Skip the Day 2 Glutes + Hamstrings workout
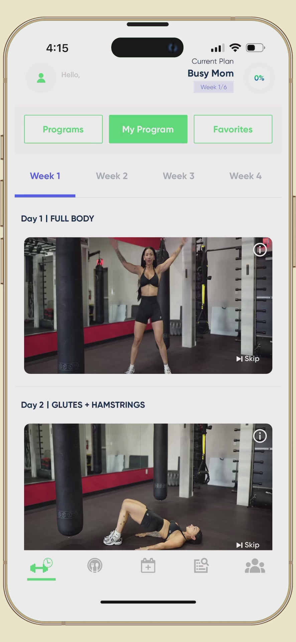Image resolution: width=296 pixels, height=642 pixels. (x=248, y=545)
